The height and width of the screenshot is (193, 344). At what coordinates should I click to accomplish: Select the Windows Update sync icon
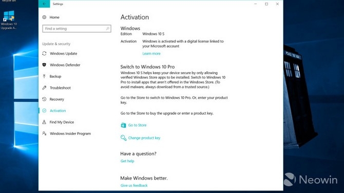click(x=44, y=53)
